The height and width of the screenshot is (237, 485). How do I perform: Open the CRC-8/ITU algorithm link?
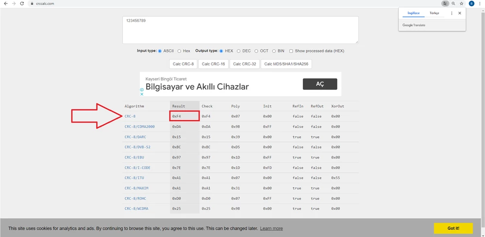point(134,178)
